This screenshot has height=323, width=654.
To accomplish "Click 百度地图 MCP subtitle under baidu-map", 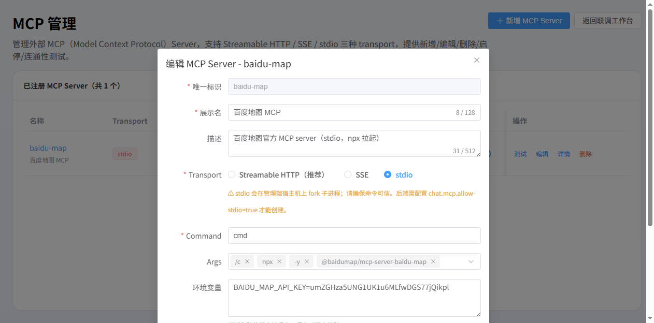I will click(49, 160).
